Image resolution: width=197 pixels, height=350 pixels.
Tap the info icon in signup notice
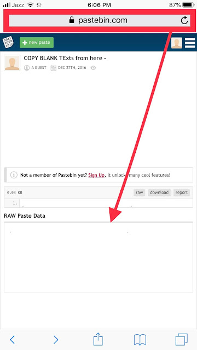(14, 175)
